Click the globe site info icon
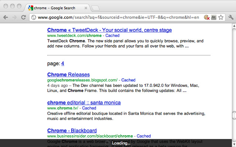The height and width of the screenshot is (147, 236). tap(33, 17)
